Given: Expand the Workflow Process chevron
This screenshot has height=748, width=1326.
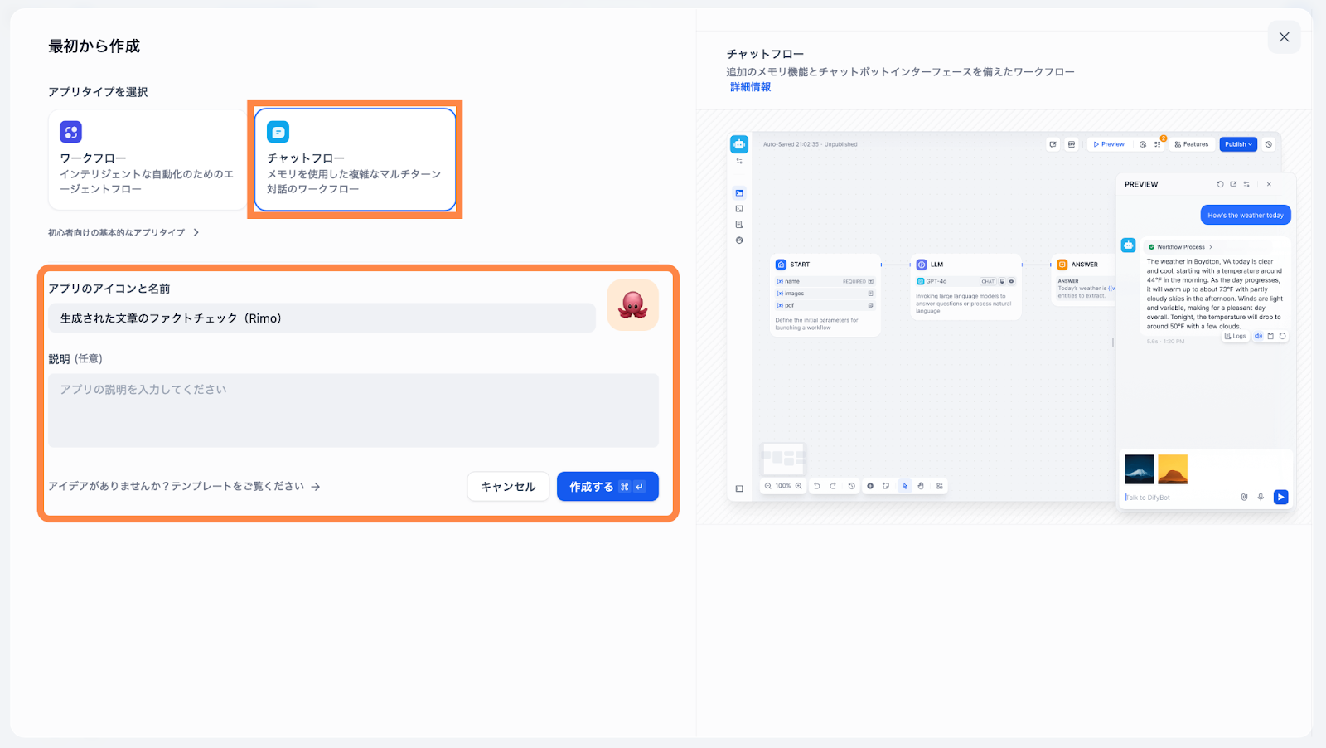Looking at the screenshot, I should (x=1211, y=247).
